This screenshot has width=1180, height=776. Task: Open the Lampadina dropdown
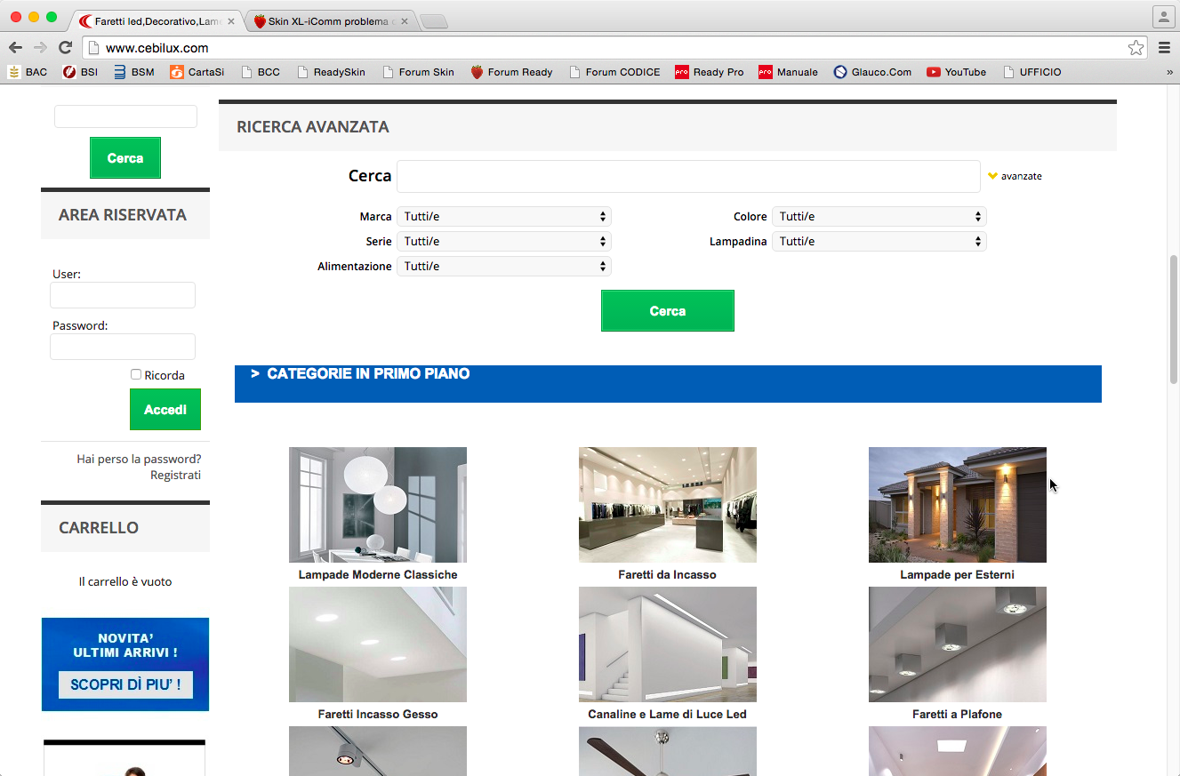tap(879, 242)
